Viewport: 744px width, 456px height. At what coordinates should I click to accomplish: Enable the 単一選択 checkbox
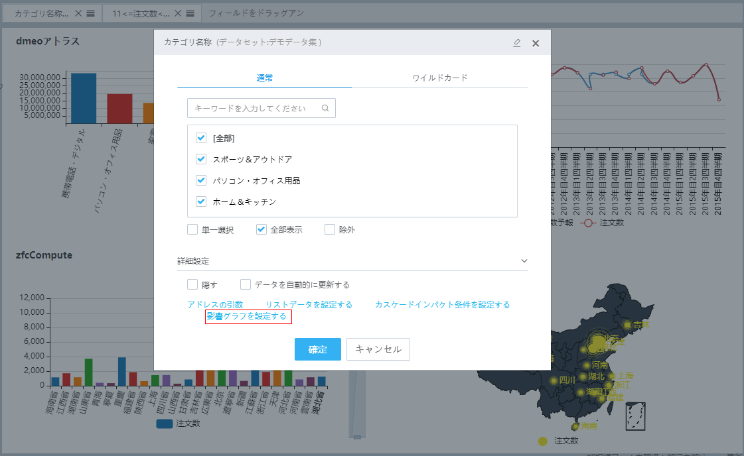[192, 229]
